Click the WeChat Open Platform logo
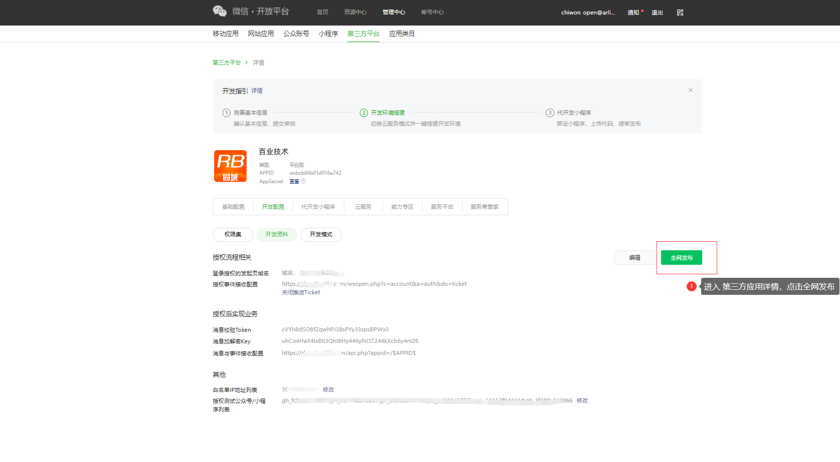840x462 pixels. 251,12
